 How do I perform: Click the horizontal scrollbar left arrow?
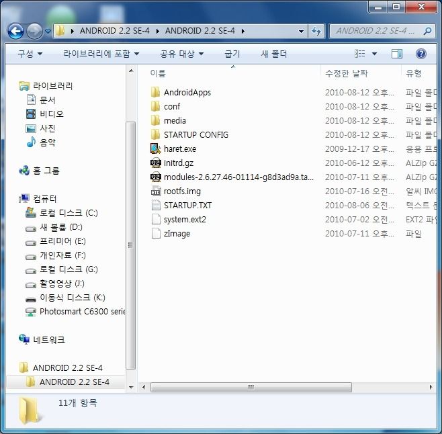pyautogui.click(x=144, y=387)
